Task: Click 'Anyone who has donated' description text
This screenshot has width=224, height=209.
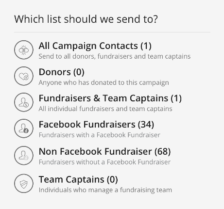Action: [103, 82]
